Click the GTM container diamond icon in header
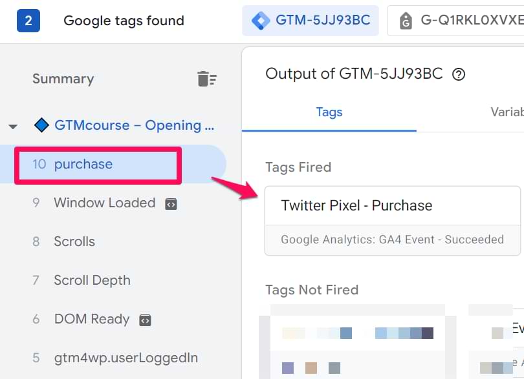The width and height of the screenshot is (524, 379). pyautogui.click(x=261, y=21)
